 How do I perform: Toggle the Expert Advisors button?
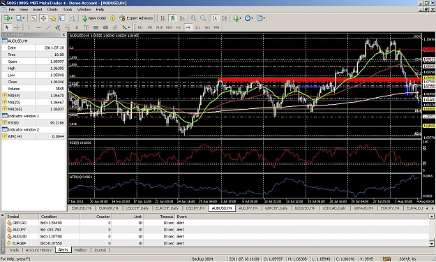tap(136, 18)
